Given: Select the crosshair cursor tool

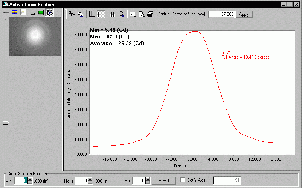Looking at the screenshot, I should (x=6, y=12).
